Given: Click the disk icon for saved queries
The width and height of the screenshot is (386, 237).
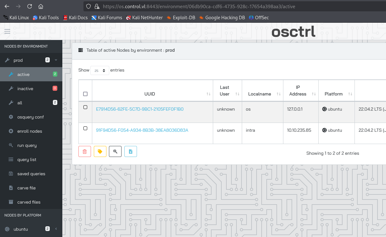Looking at the screenshot, I should pyautogui.click(x=11, y=174).
